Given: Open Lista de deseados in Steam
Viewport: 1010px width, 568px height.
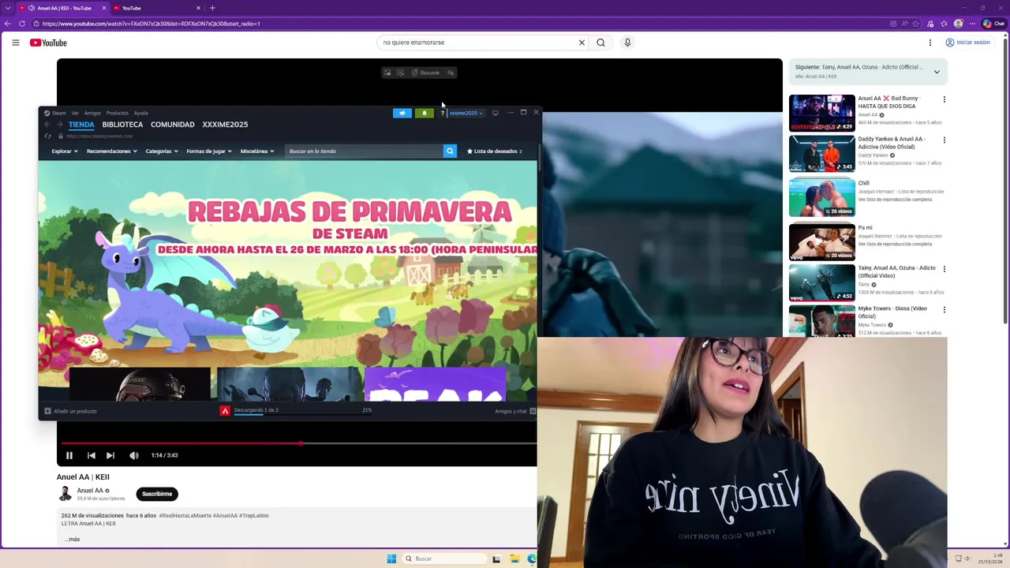Looking at the screenshot, I should pyautogui.click(x=495, y=151).
